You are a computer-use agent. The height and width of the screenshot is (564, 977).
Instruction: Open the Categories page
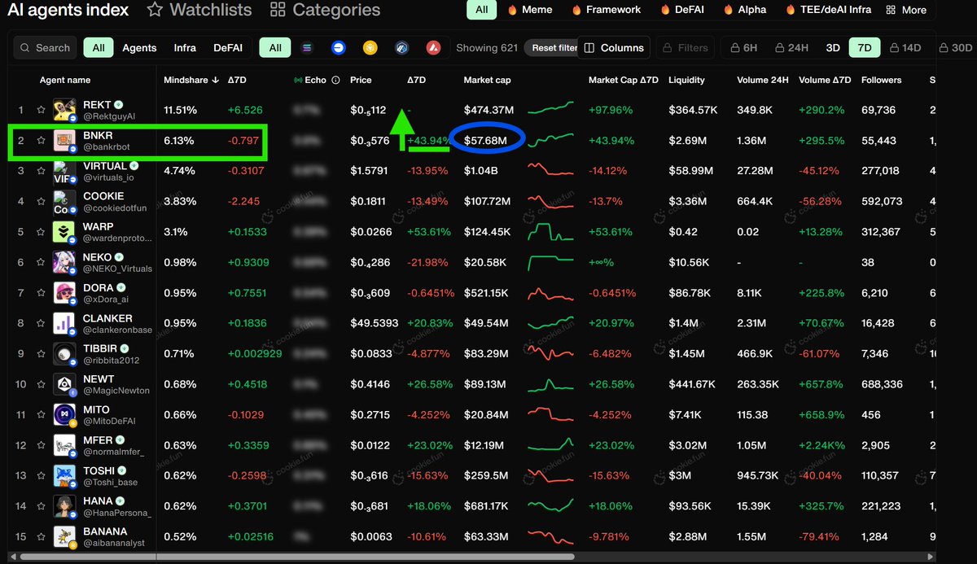coord(325,10)
